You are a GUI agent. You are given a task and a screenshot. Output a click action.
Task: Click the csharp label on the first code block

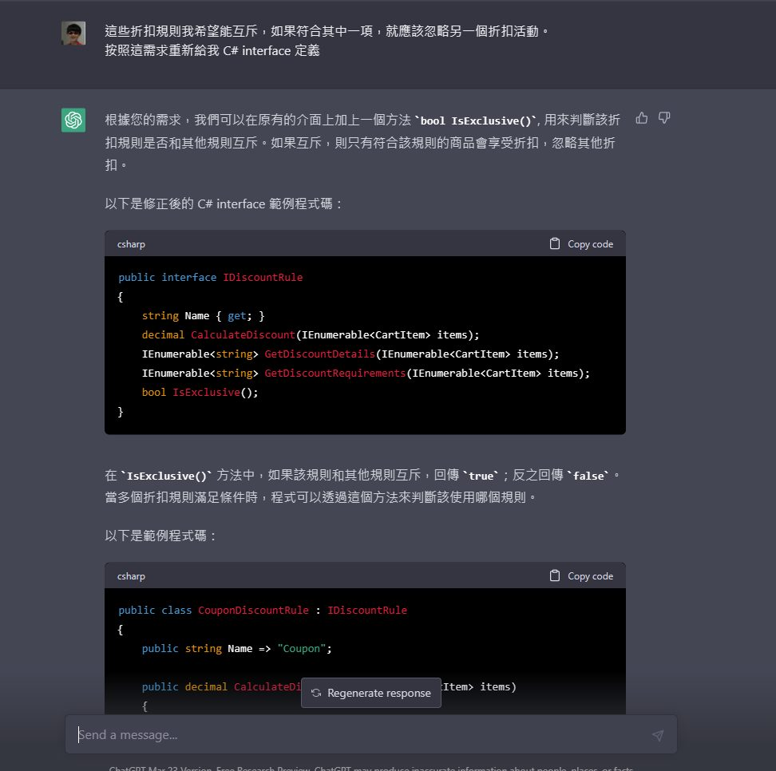tap(131, 244)
